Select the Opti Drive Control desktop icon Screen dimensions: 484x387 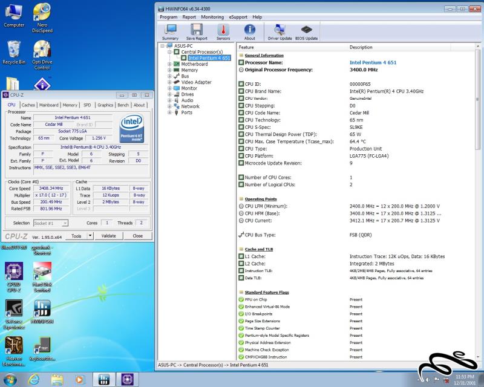pos(42,55)
